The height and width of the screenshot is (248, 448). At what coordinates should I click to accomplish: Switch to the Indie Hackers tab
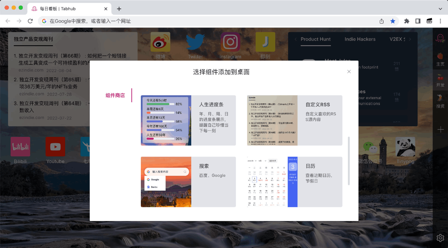[360, 39]
